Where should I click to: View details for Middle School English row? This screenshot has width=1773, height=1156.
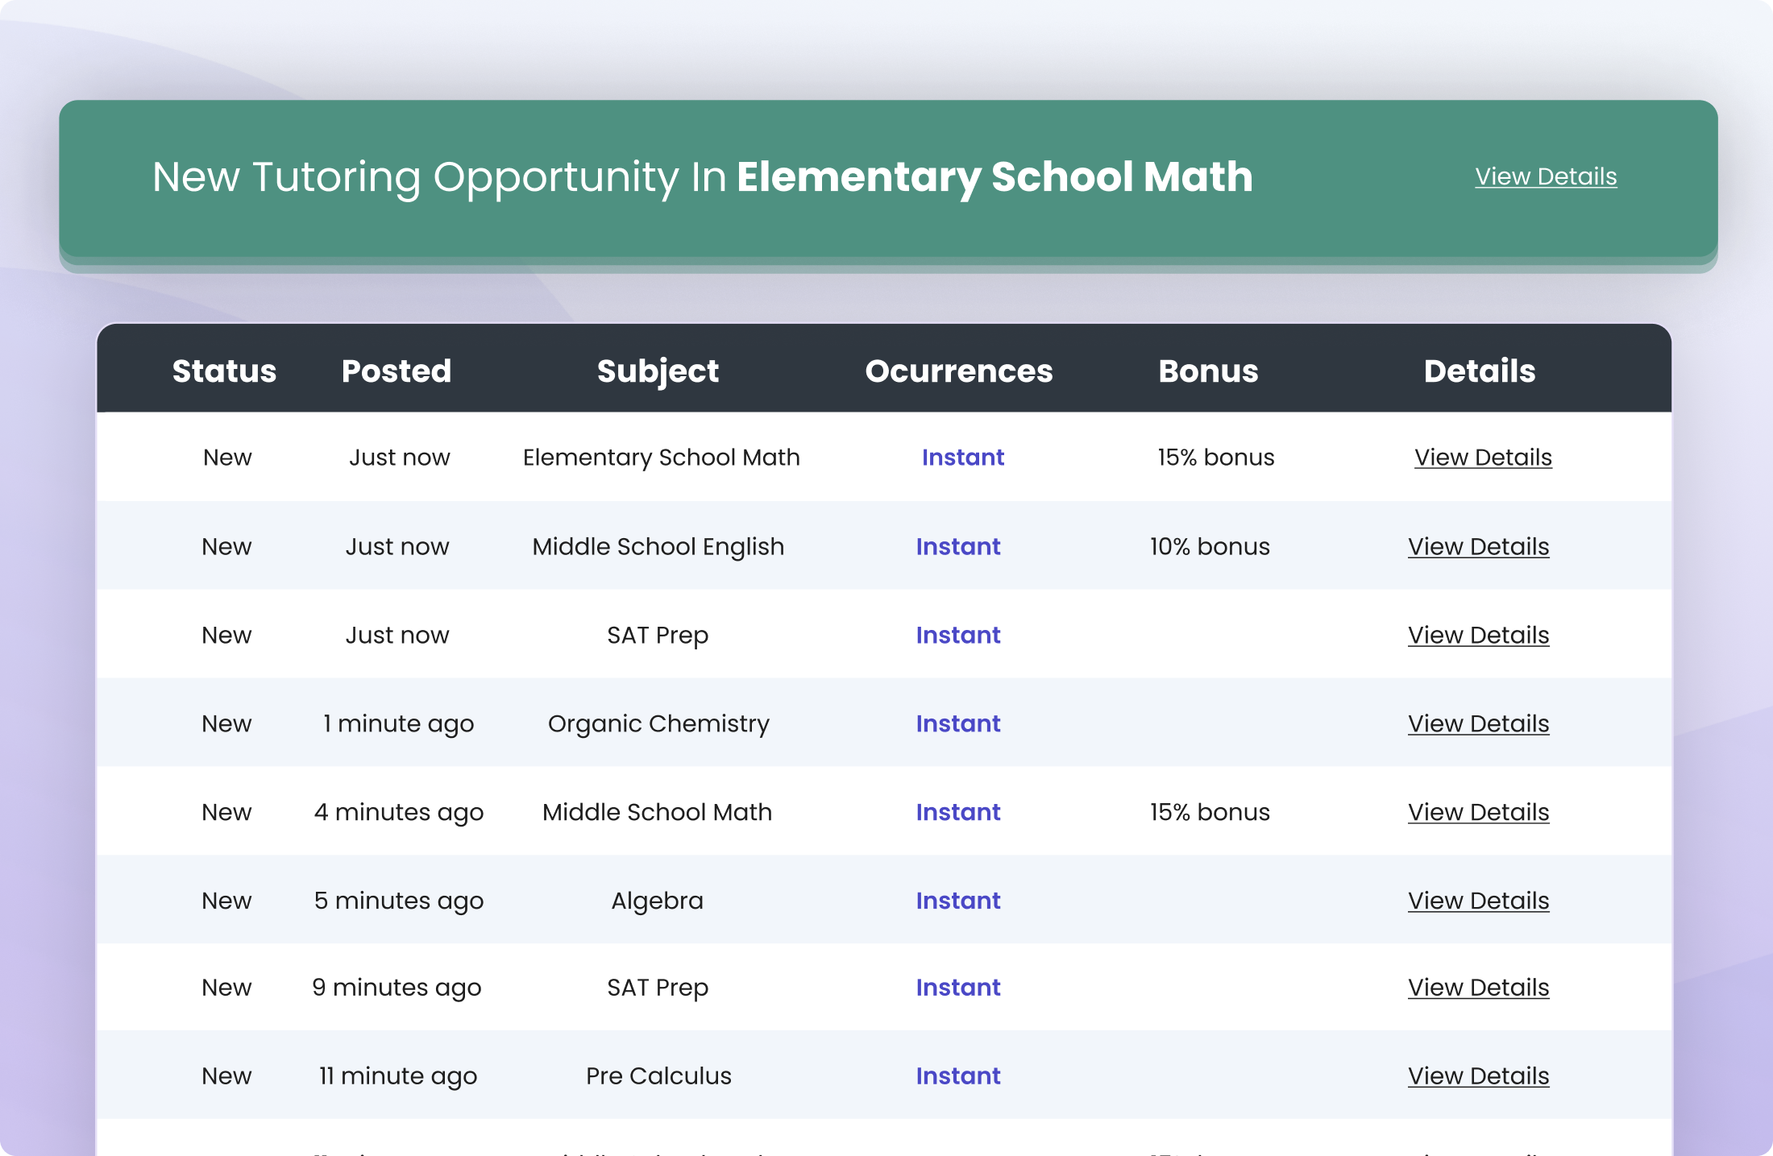coord(1478,547)
